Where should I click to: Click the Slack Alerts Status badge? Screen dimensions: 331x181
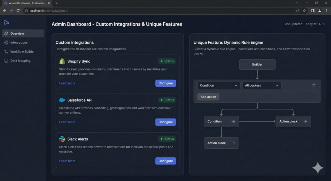click(x=167, y=139)
